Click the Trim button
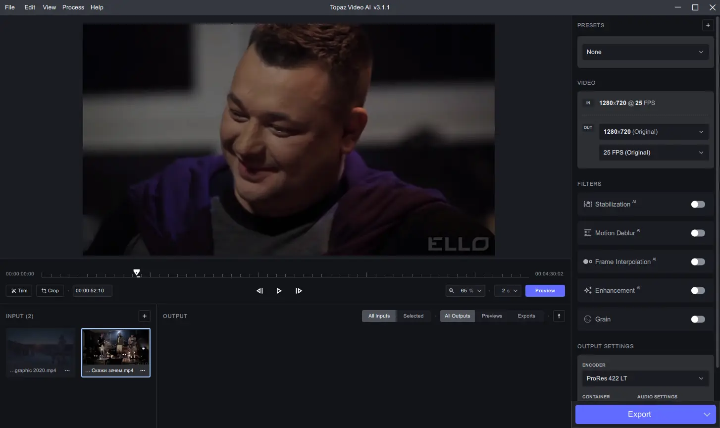Viewport: 720px width, 428px height. [19, 291]
